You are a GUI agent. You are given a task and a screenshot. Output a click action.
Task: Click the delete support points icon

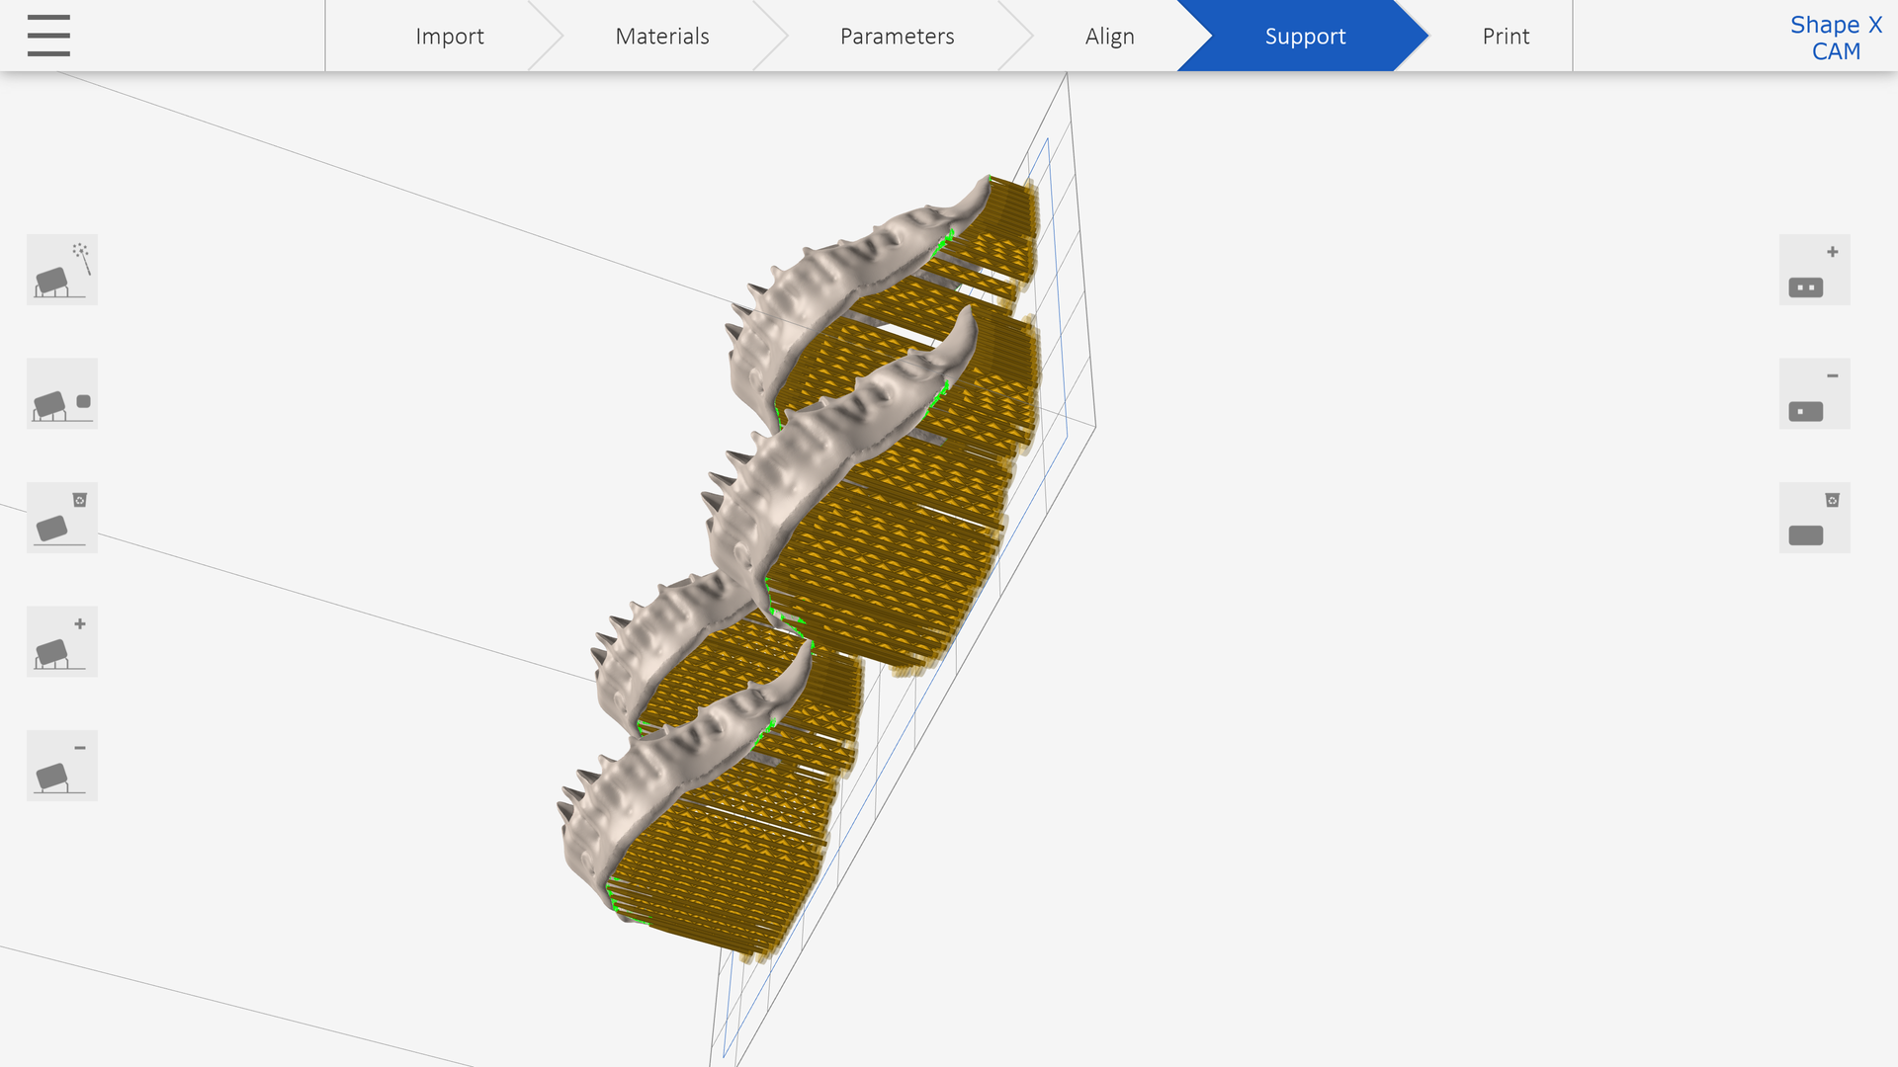pos(1813,517)
